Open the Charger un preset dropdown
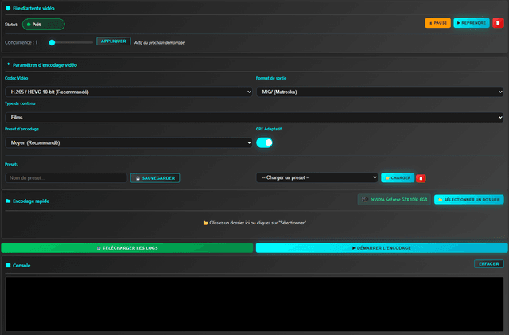 [x=317, y=177]
